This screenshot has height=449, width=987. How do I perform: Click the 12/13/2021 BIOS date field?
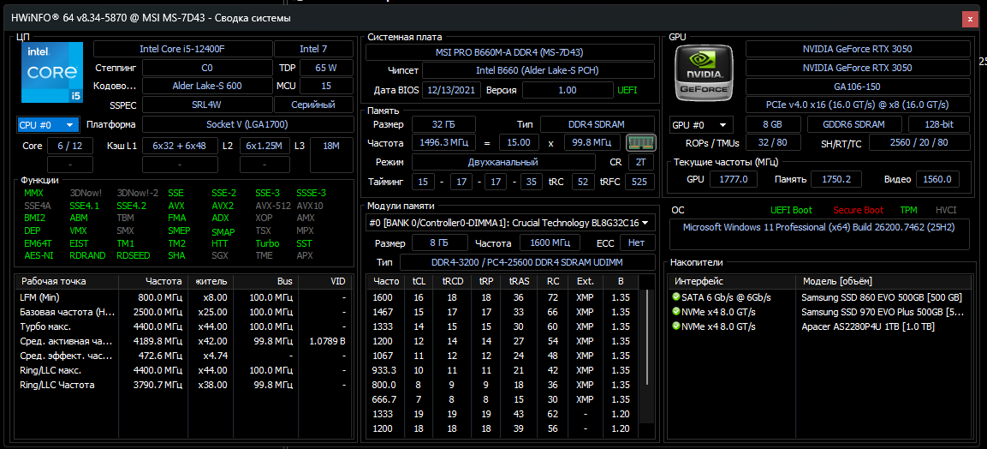pyautogui.click(x=452, y=90)
